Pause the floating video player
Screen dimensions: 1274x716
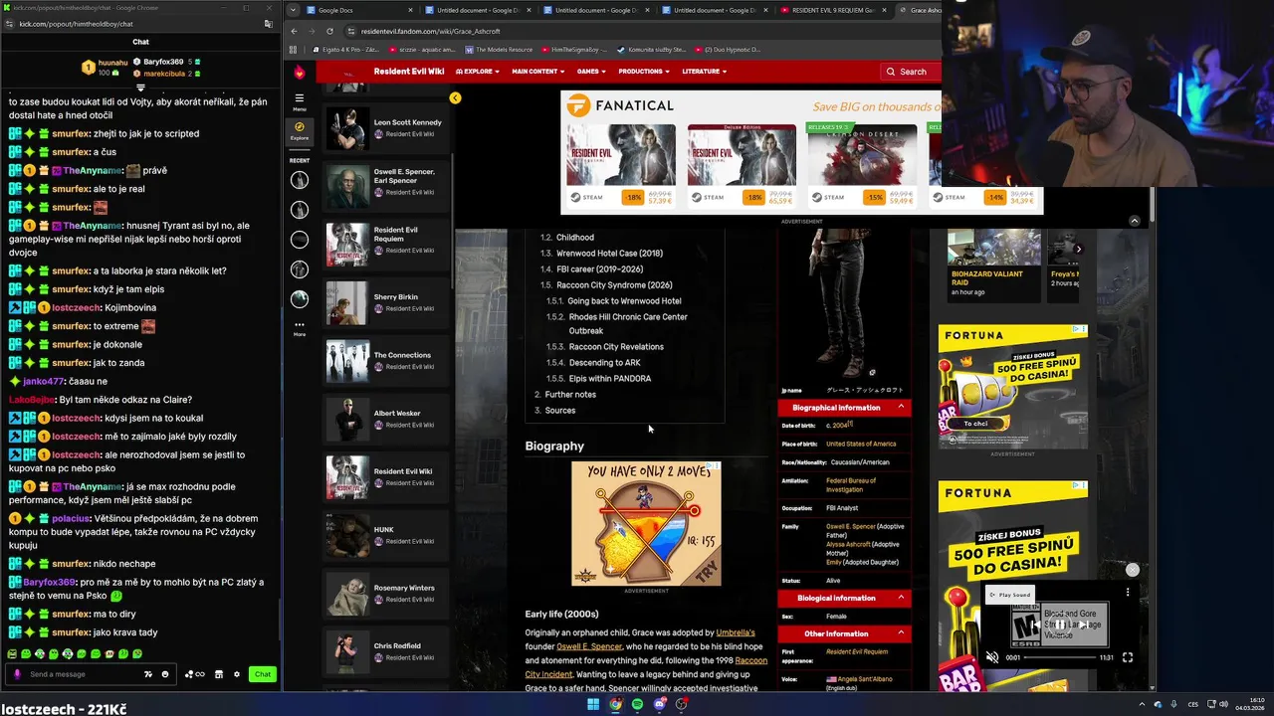(x=1060, y=626)
